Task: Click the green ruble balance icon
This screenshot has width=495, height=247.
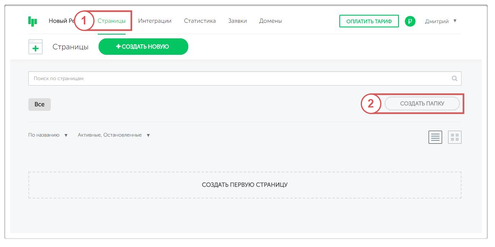Action: 410,21
